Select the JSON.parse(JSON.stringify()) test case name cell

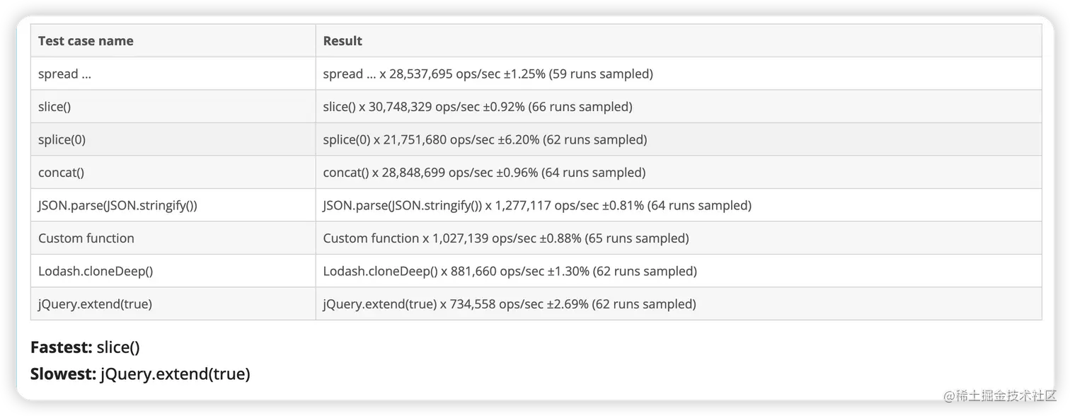[x=117, y=205]
